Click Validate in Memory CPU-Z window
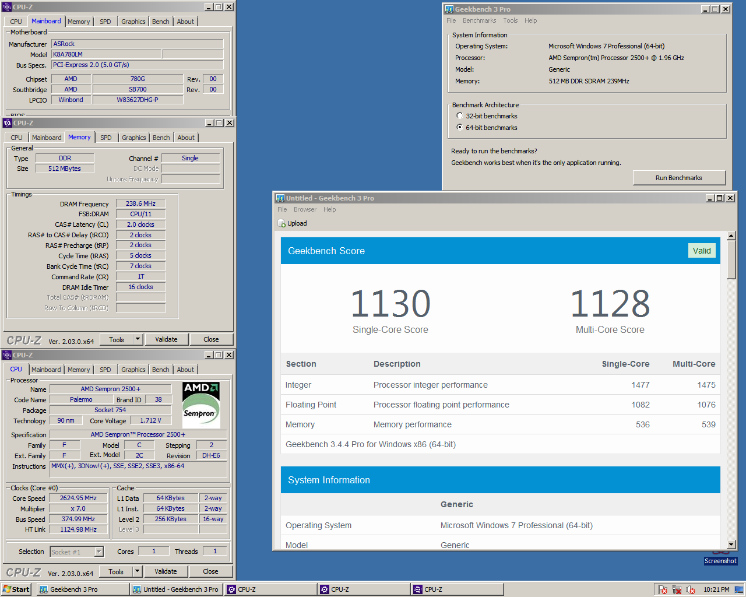The height and width of the screenshot is (597, 746). click(166, 339)
